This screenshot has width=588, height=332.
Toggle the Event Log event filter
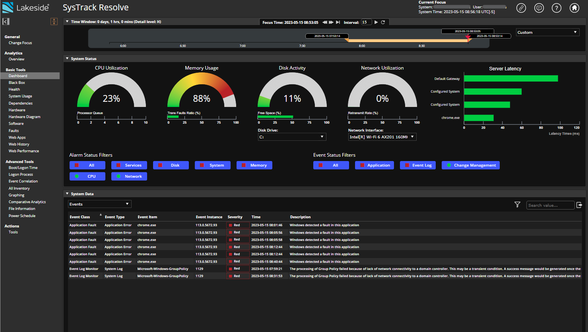tap(418, 165)
